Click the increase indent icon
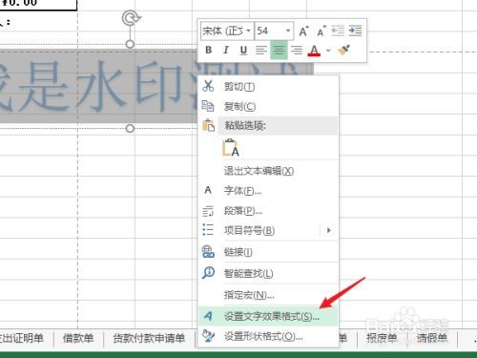The height and width of the screenshot is (358, 477). 355,31
